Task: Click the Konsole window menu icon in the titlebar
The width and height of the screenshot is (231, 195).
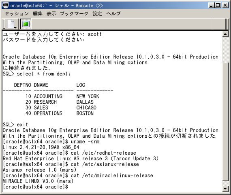Action: (6, 5)
